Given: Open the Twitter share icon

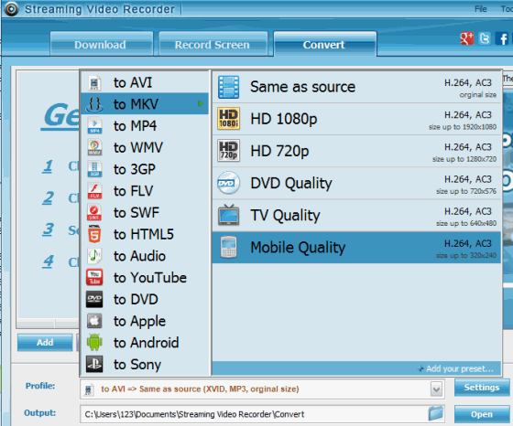Looking at the screenshot, I should pos(485,38).
